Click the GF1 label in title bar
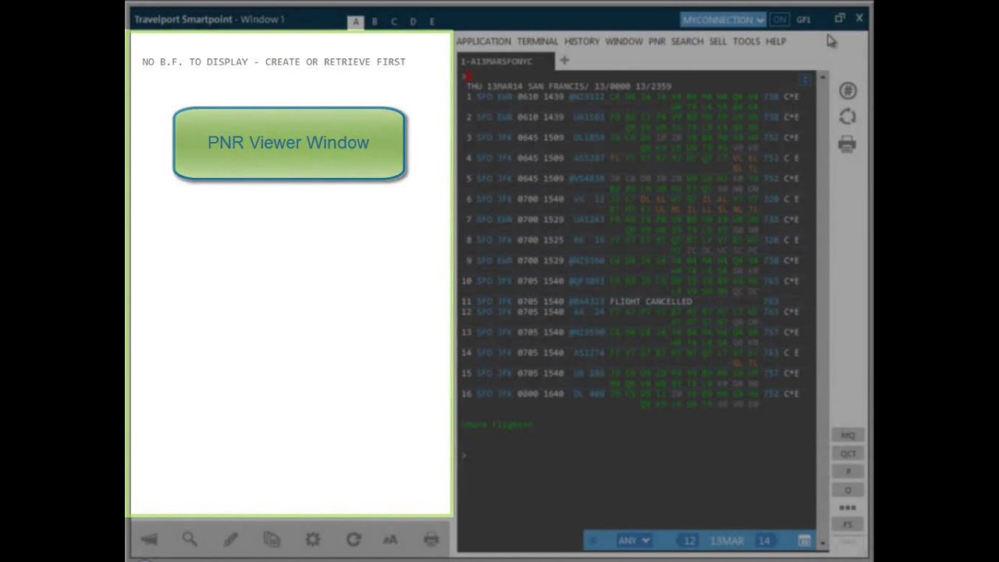 [x=803, y=20]
